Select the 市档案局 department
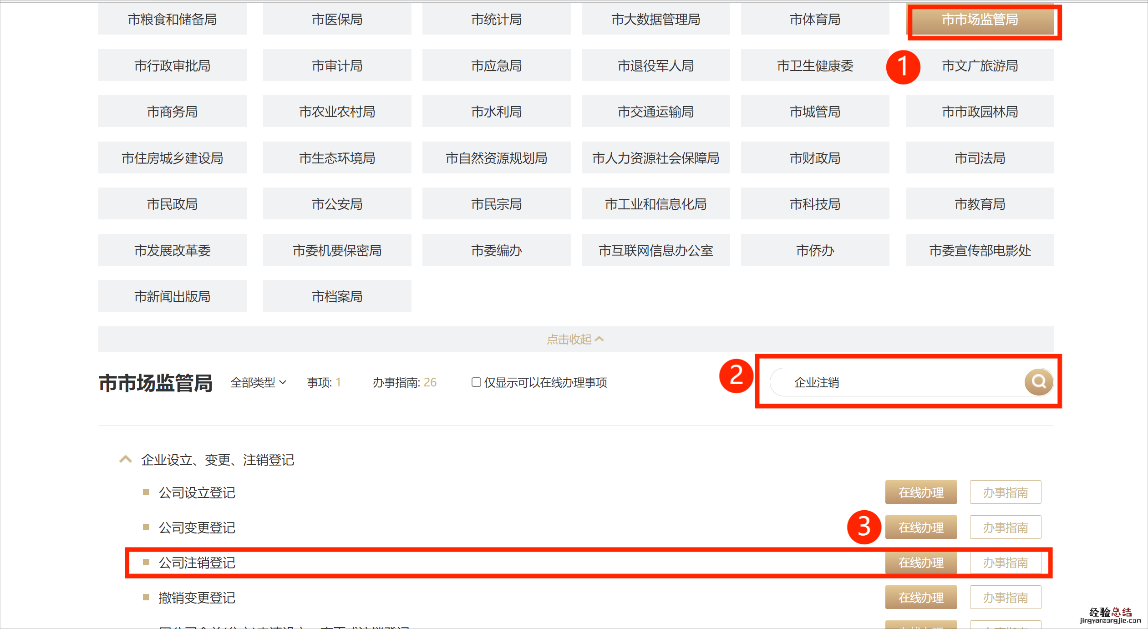1148x629 pixels. 337,296
